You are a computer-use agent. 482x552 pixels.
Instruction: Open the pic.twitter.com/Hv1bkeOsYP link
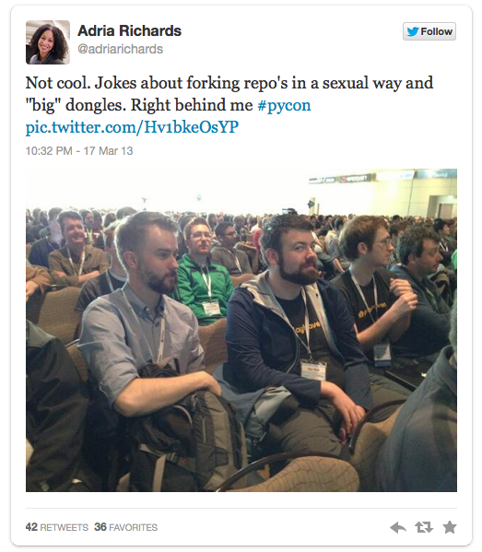click(x=132, y=127)
